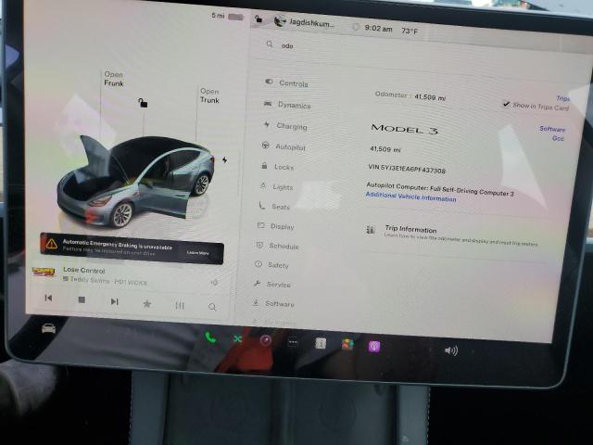The width and height of the screenshot is (593, 445).
Task: Open the Service menu
Action: click(271, 284)
